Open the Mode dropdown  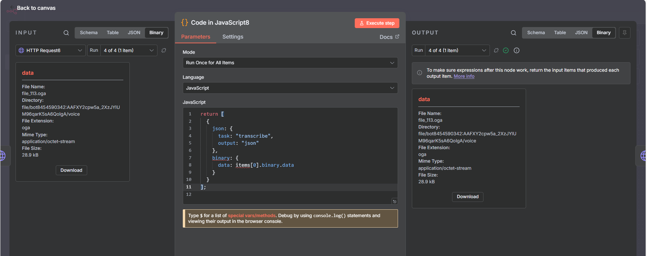tap(290, 63)
